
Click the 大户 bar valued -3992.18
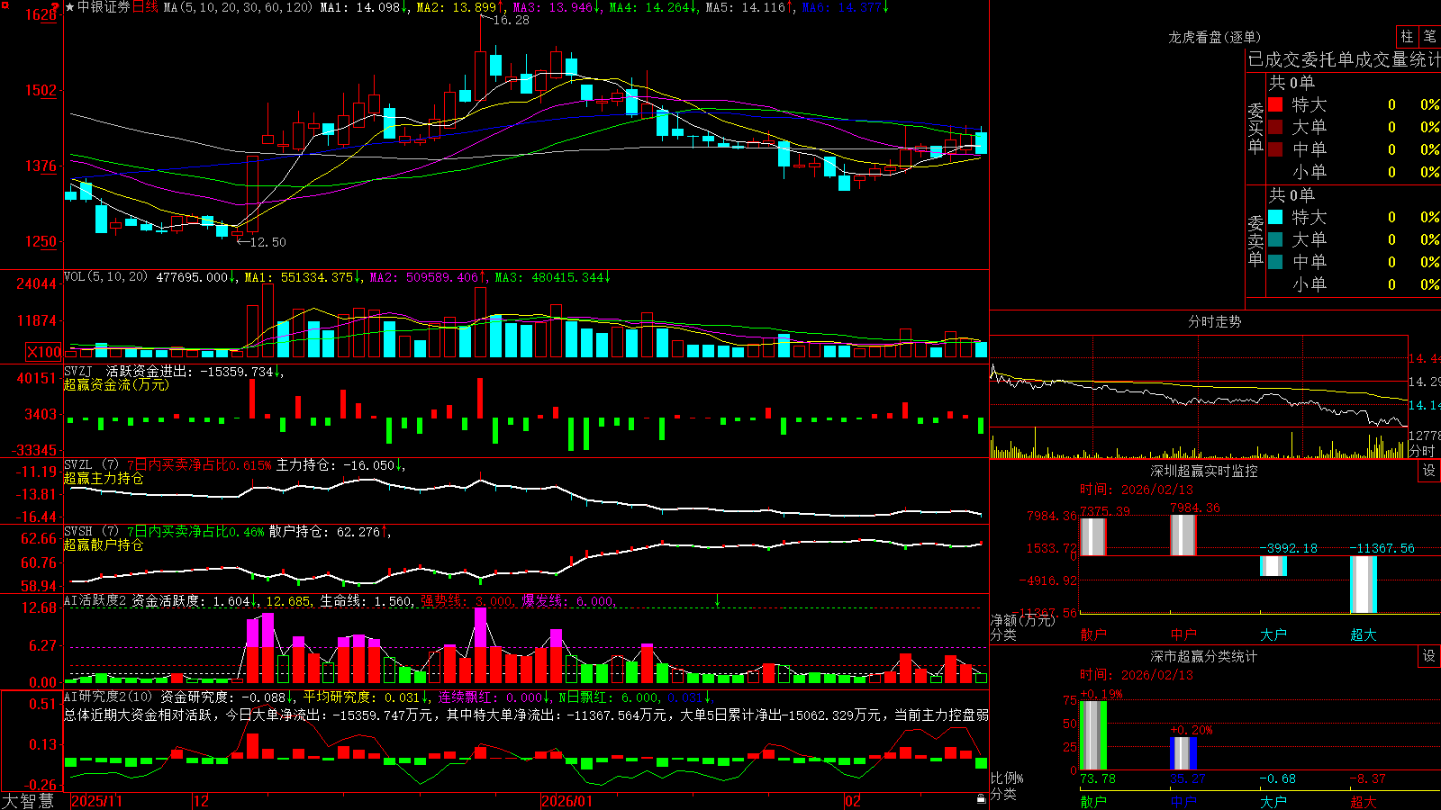[x=1273, y=566]
